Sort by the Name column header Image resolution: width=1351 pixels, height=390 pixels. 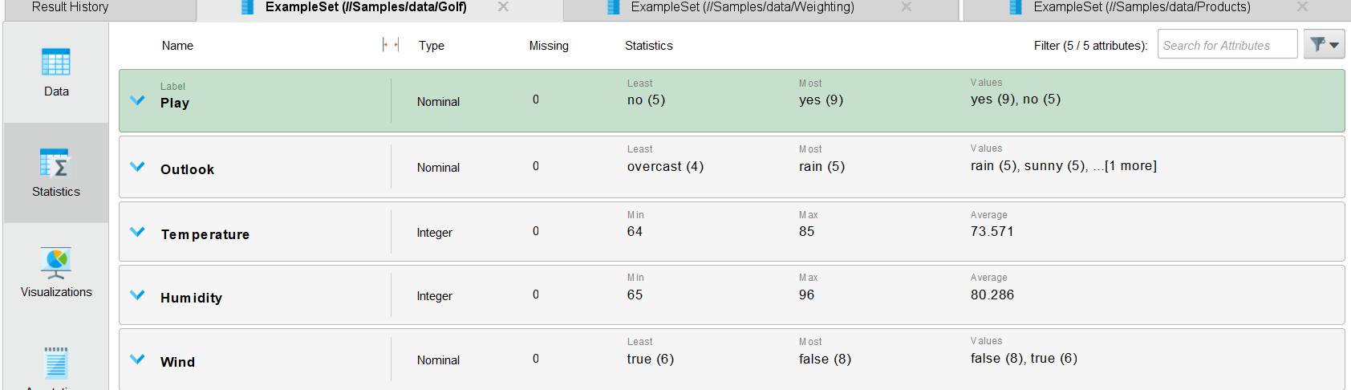pyautogui.click(x=177, y=46)
